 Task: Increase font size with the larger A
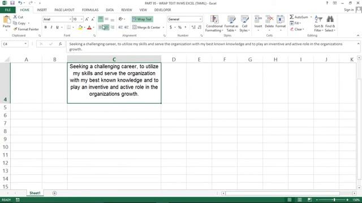click(87, 19)
